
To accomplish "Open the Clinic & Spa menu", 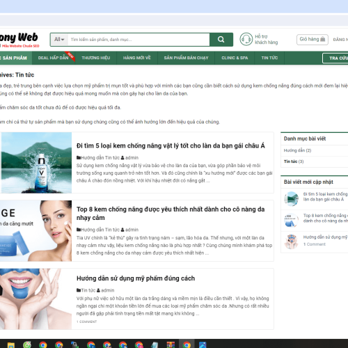I will (x=235, y=58).
